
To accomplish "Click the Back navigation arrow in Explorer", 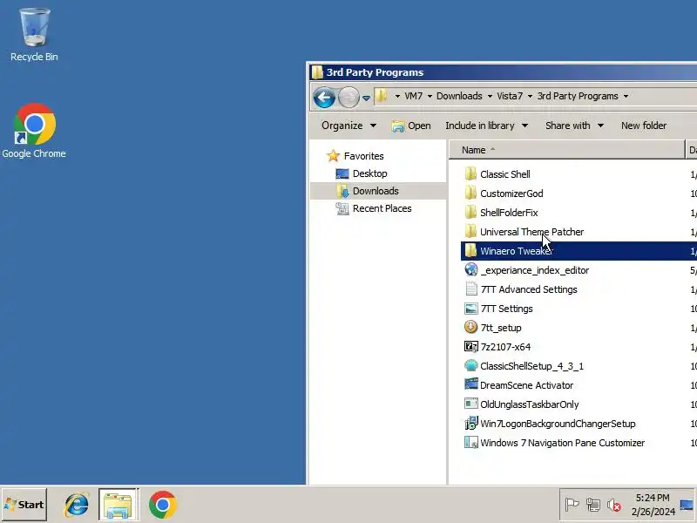I will (324, 97).
